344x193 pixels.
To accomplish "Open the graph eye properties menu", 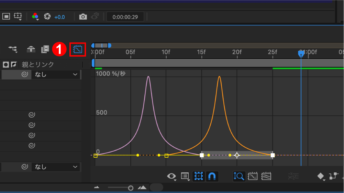I will click(171, 176).
